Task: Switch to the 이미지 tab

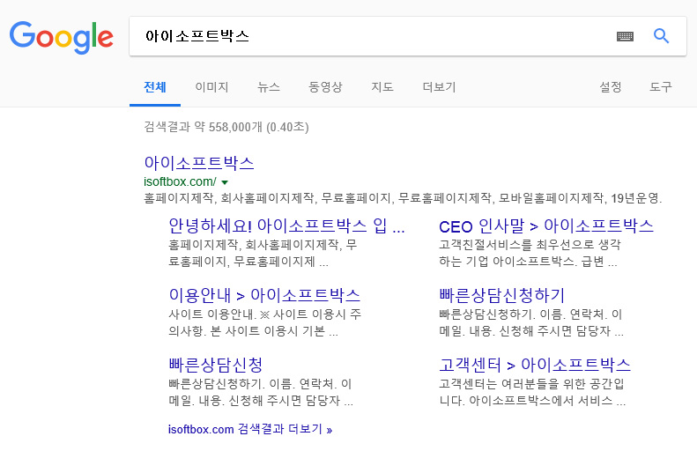Action: 211,86
